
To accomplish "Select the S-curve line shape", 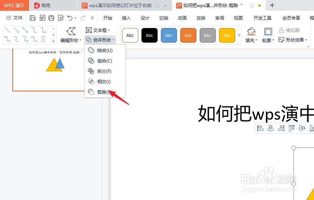I will [43, 39].
